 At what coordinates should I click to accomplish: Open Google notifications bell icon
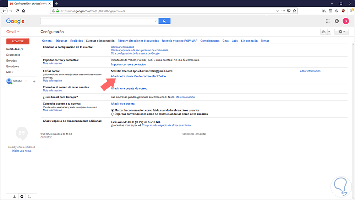point(337,21)
